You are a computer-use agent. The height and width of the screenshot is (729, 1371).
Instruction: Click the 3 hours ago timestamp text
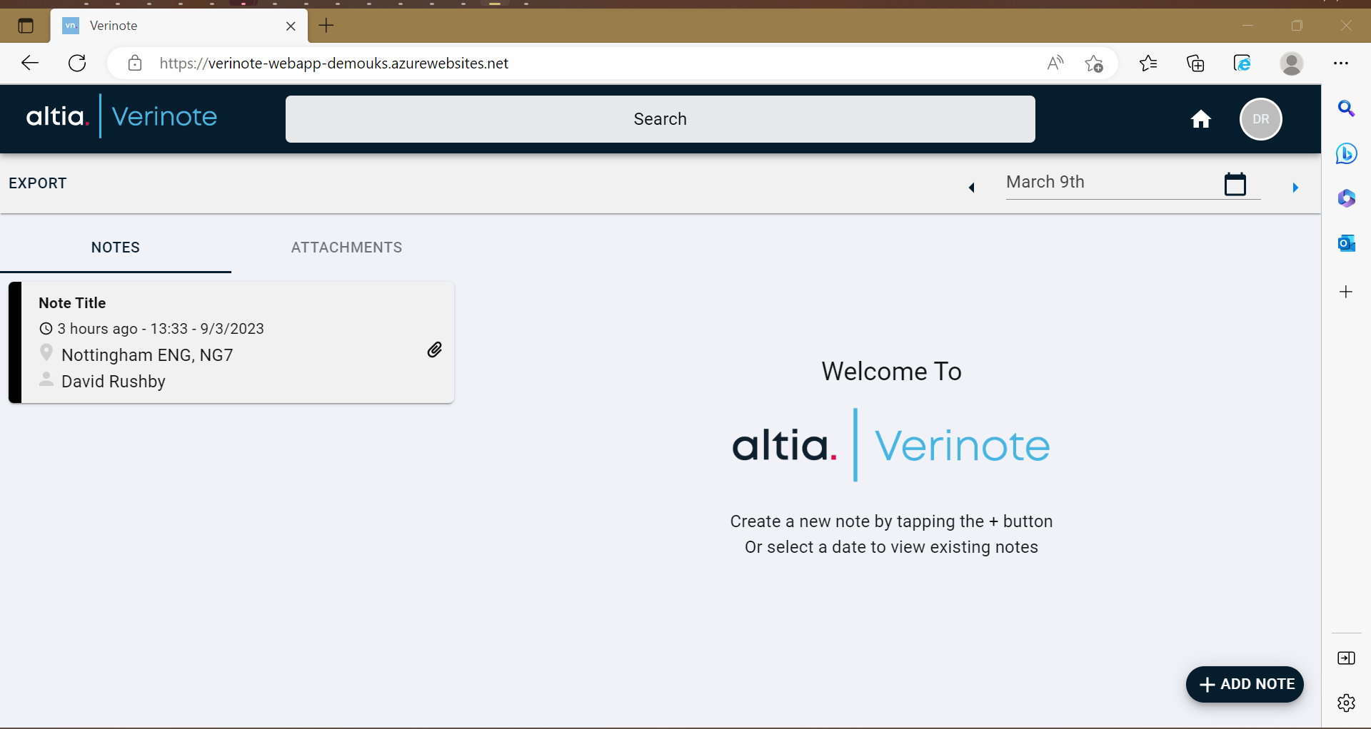point(161,329)
